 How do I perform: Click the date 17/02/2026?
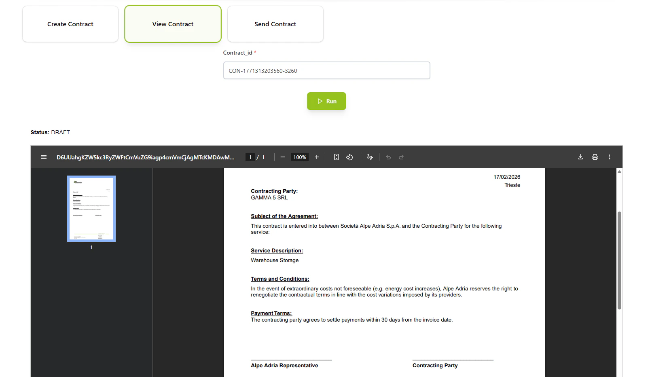(x=507, y=177)
